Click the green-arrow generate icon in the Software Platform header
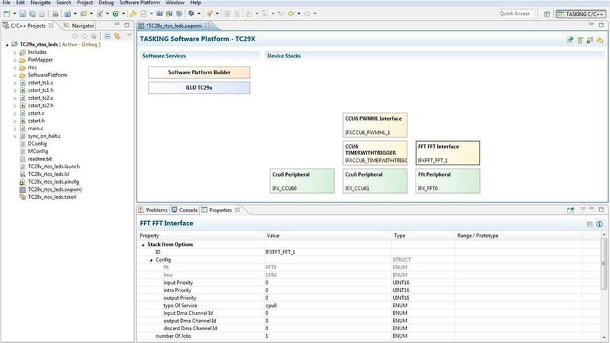 570,39
